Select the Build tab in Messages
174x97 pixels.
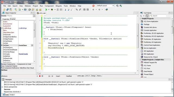pyautogui.click(x=6, y=95)
